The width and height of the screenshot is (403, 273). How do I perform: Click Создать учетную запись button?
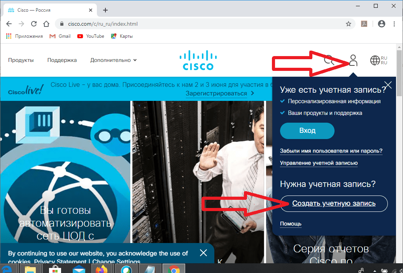334,204
